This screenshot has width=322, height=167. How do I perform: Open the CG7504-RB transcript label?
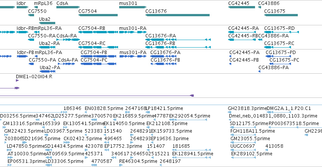point(92,28)
